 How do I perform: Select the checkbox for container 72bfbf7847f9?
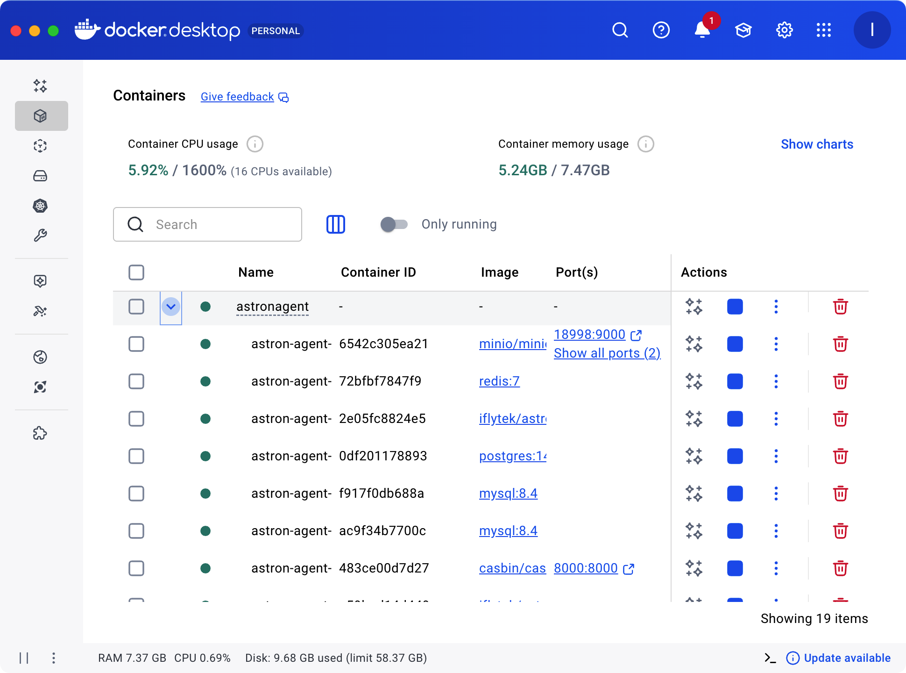tap(136, 381)
